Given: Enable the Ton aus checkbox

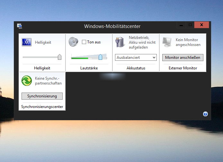Looking at the screenshot, I should (x=84, y=42).
